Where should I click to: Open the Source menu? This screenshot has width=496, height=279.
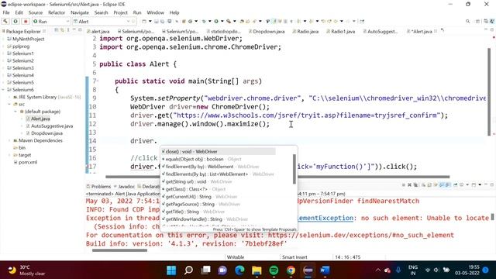pos(36,12)
